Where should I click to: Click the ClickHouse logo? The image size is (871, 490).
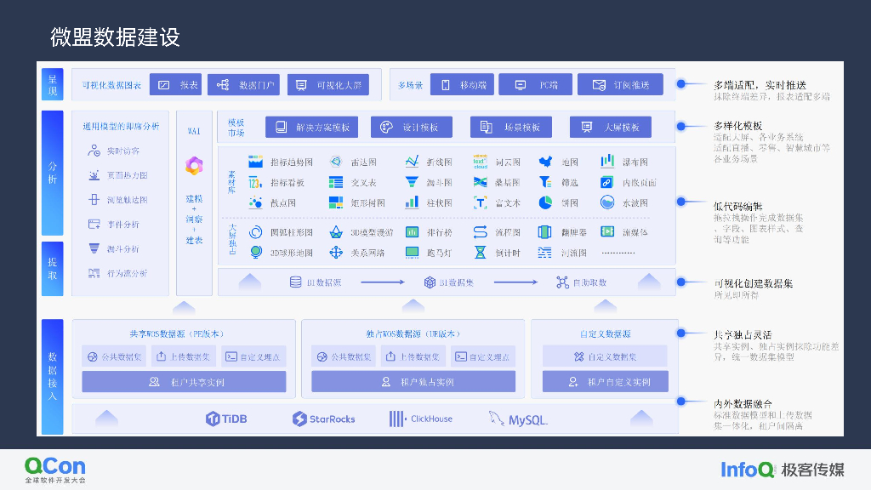click(421, 419)
